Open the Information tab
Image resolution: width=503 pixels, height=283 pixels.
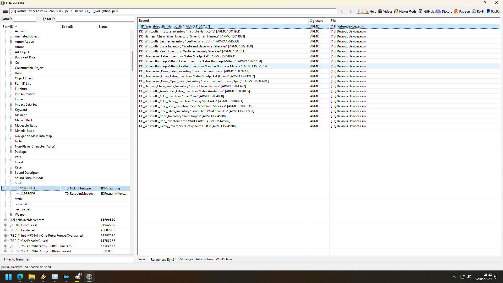(204, 259)
